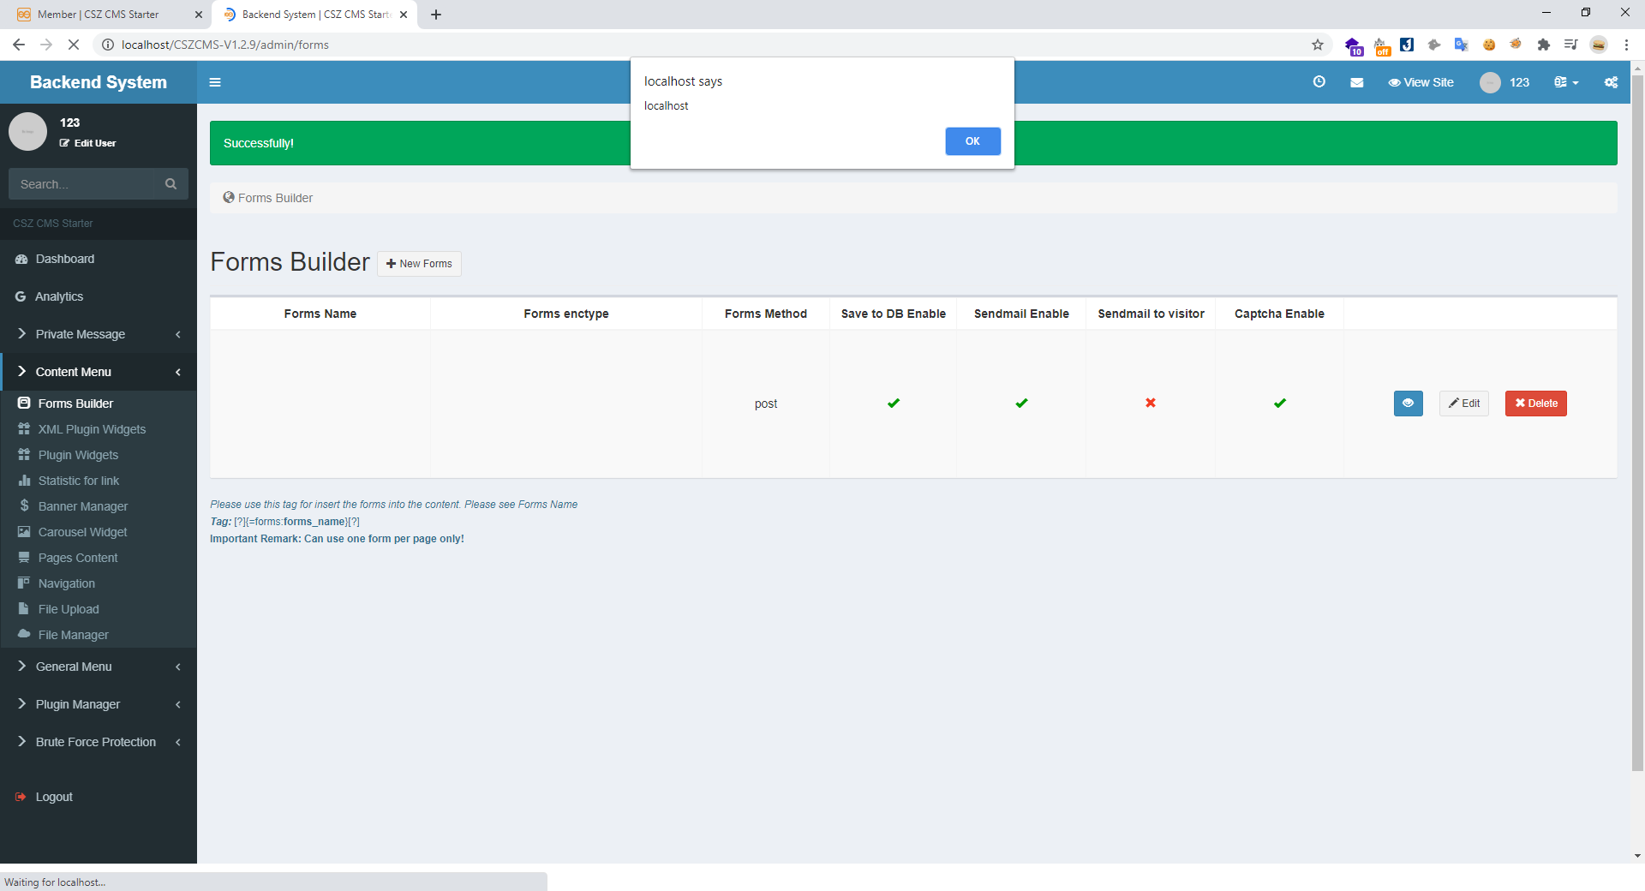Image resolution: width=1645 pixels, height=891 pixels.
Task: Open Chrome's three-dot menu
Action: click(x=1626, y=45)
